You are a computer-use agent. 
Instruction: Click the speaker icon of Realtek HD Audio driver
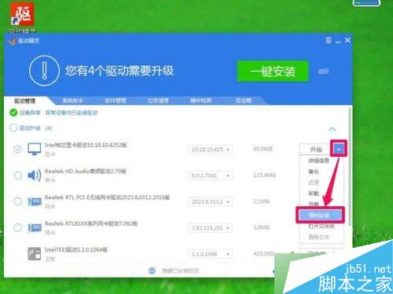[35, 175]
